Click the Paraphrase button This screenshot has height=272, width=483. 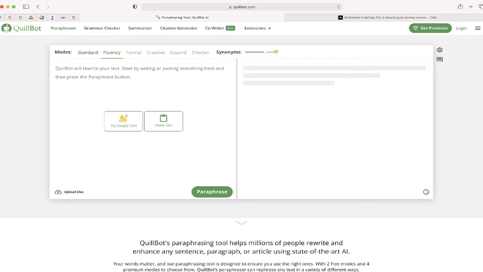coord(212,192)
